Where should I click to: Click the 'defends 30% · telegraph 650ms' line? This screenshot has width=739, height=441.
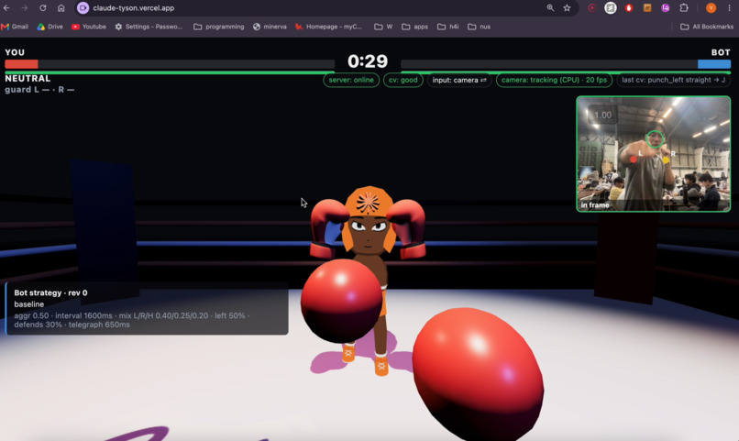click(72, 325)
